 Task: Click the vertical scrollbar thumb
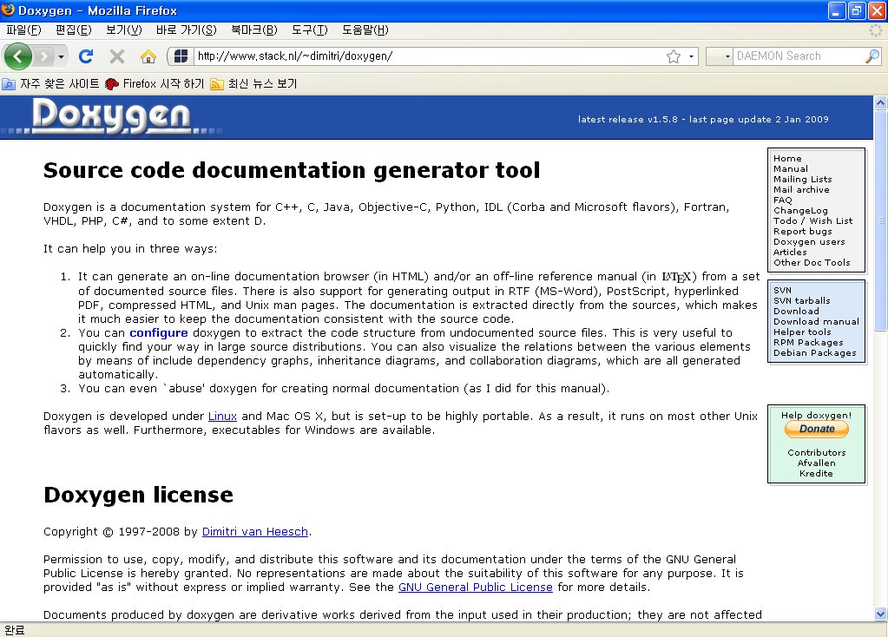coord(880,220)
